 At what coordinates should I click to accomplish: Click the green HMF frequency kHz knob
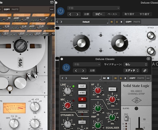[x=112, y=117]
